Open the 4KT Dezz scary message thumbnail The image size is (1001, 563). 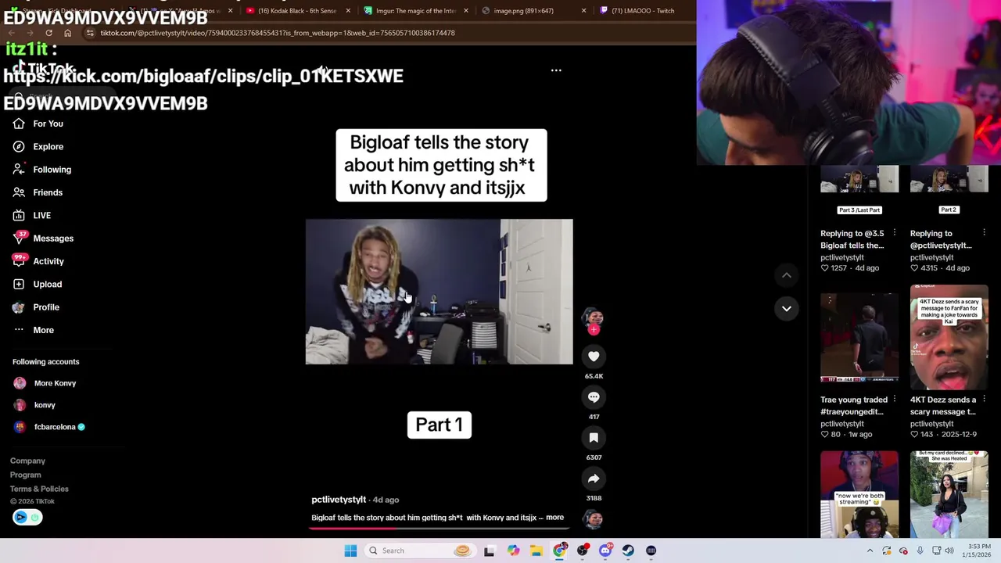coord(949,338)
